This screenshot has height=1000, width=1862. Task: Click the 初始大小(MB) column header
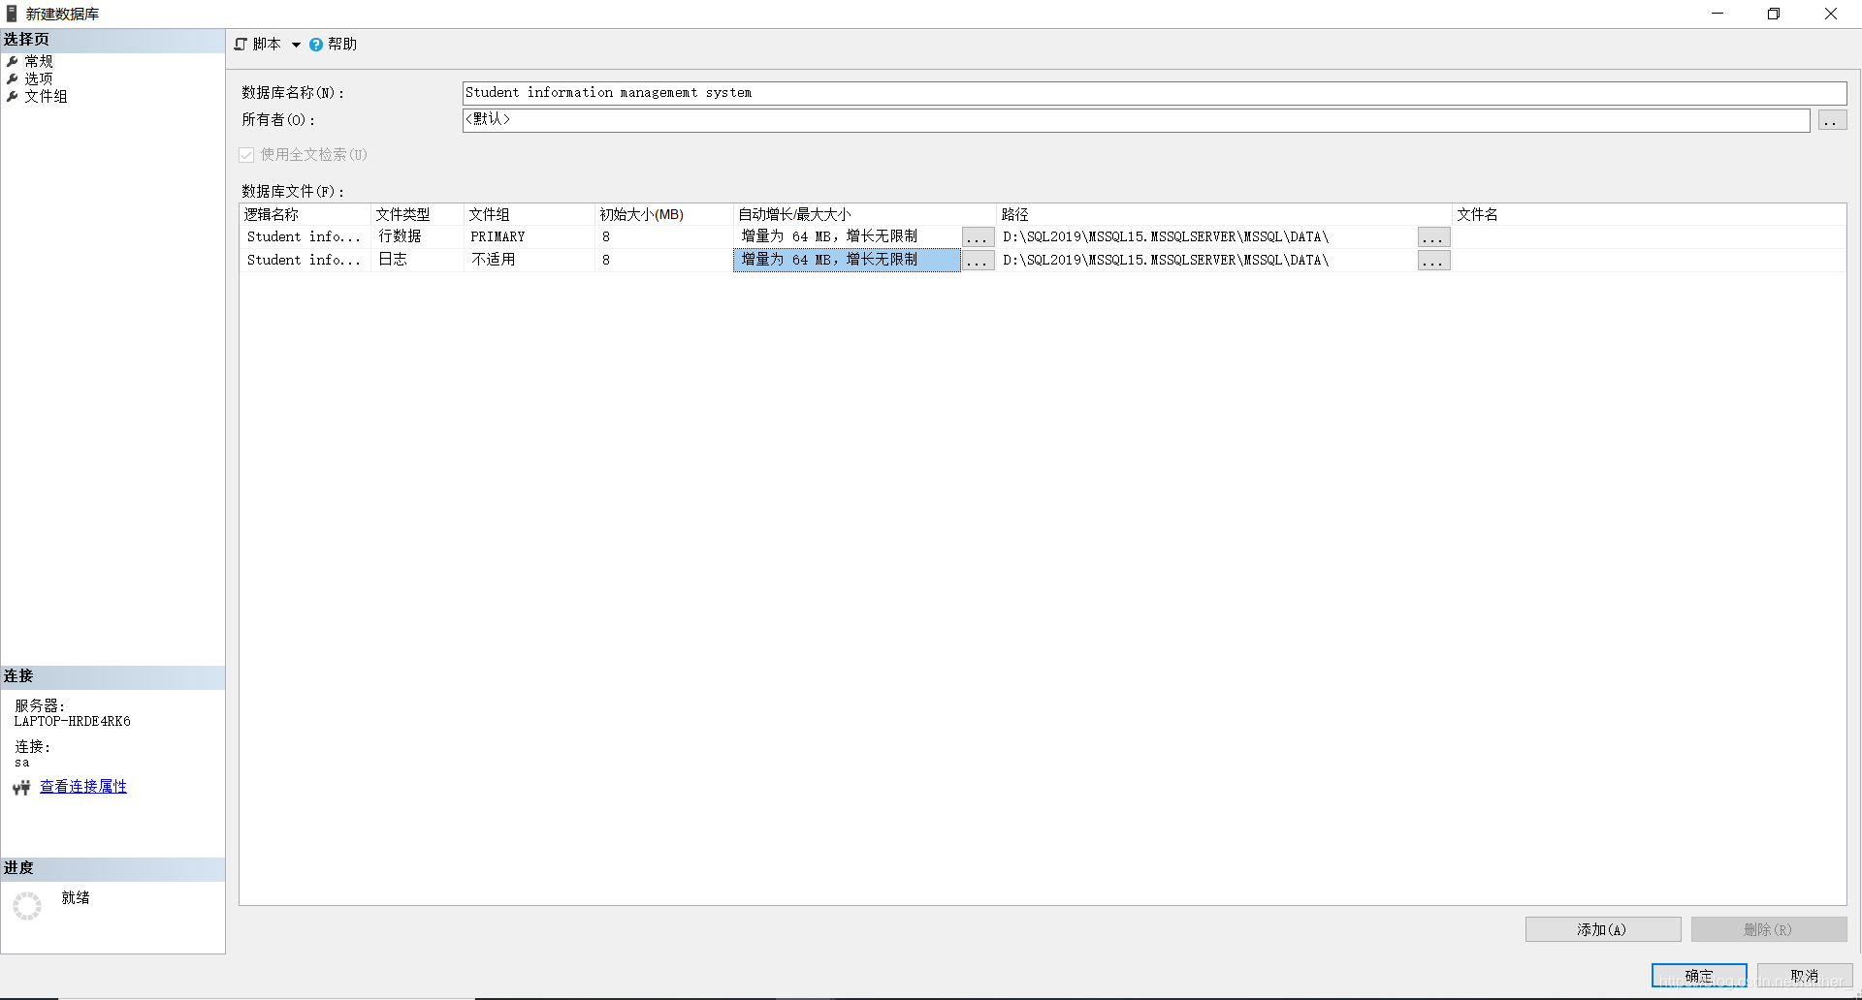pyautogui.click(x=663, y=214)
